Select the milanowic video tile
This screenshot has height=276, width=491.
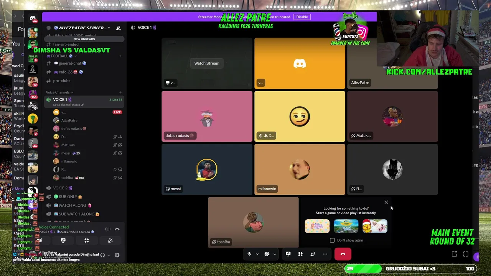click(x=300, y=169)
